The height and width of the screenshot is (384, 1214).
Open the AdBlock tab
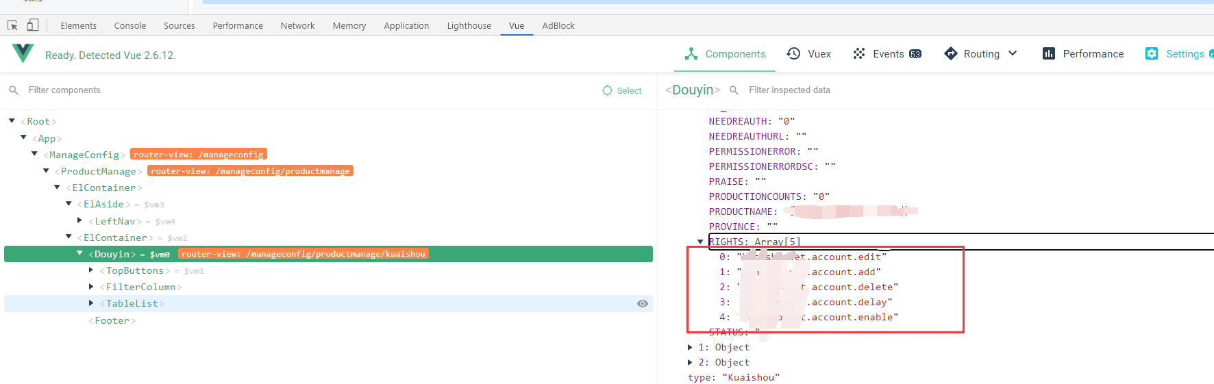pyautogui.click(x=558, y=26)
